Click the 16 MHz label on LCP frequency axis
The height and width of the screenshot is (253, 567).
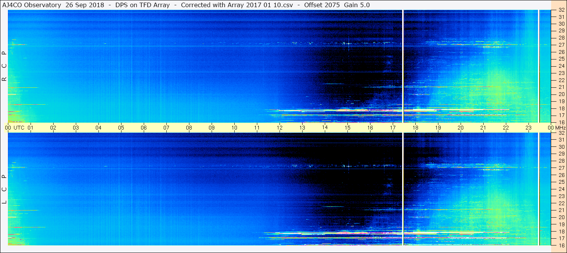(x=561, y=245)
